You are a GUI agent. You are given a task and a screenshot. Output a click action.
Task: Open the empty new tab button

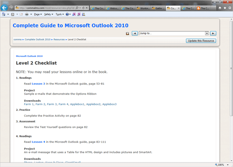tap(213, 8)
